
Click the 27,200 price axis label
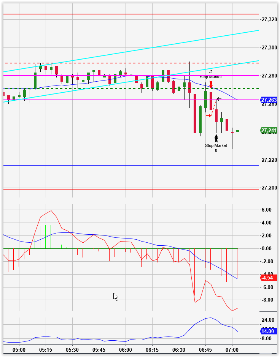[269, 188]
